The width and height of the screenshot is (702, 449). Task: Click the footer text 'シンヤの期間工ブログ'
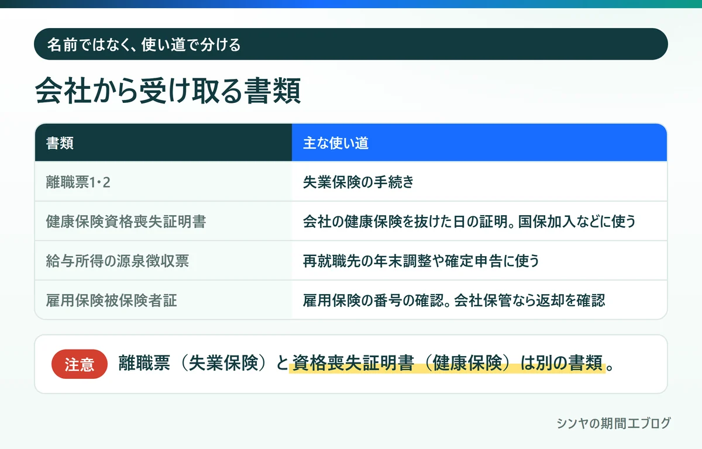click(x=614, y=423)
